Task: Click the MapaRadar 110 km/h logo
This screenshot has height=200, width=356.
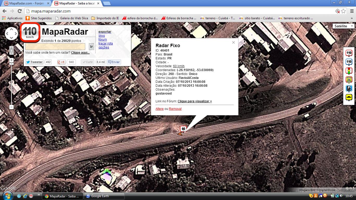Action: pyautogui.click(x=30, y=32)
